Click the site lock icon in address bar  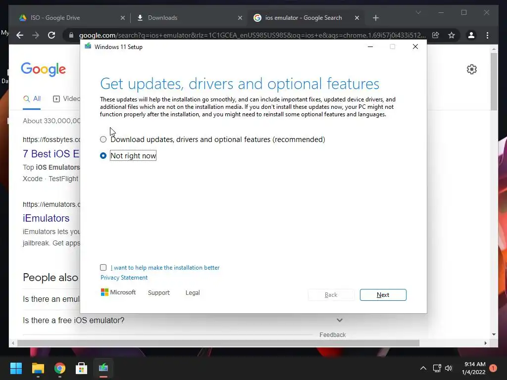pyautogui.click(x=71, y=35)
